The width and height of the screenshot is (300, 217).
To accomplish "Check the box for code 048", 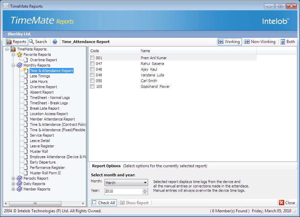I will [92, 69].
